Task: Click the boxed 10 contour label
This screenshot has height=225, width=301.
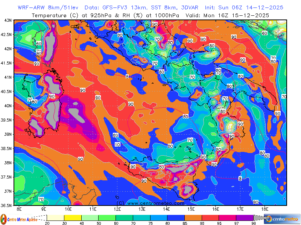Action: pos(117,145)
